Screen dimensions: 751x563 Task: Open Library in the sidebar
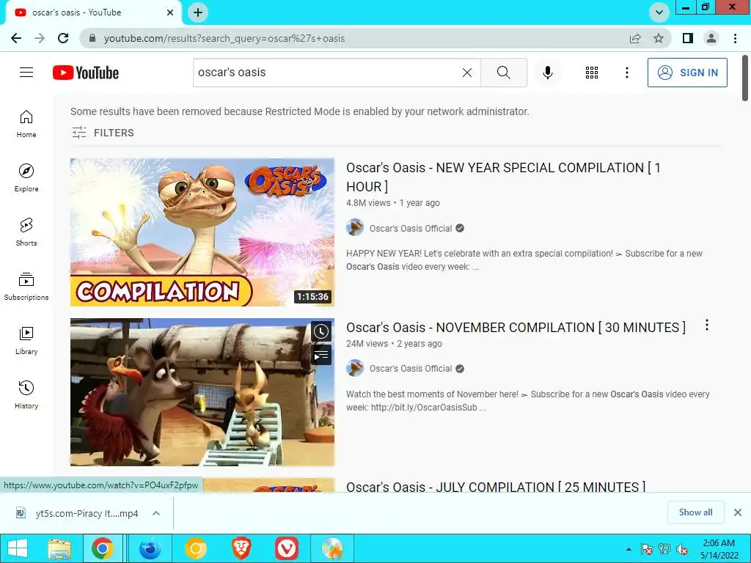pyautogui.click(x=26, y=340)
